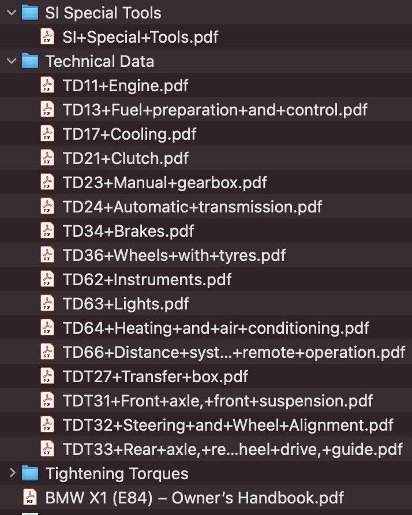
Task: Select TDT32+Steering+and+Wheel+Alignment.pdf file
Action: tap(228, 425)
